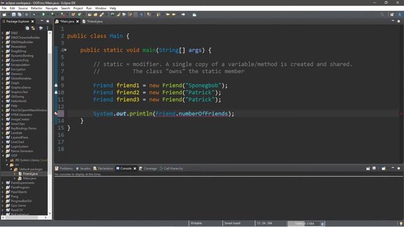Collapse the OOP project node

pos(3,156)
